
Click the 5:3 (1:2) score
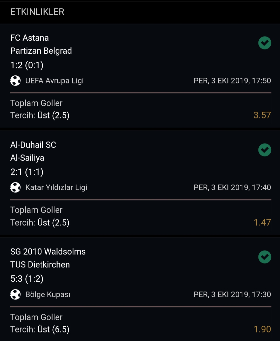click(27, 279)
